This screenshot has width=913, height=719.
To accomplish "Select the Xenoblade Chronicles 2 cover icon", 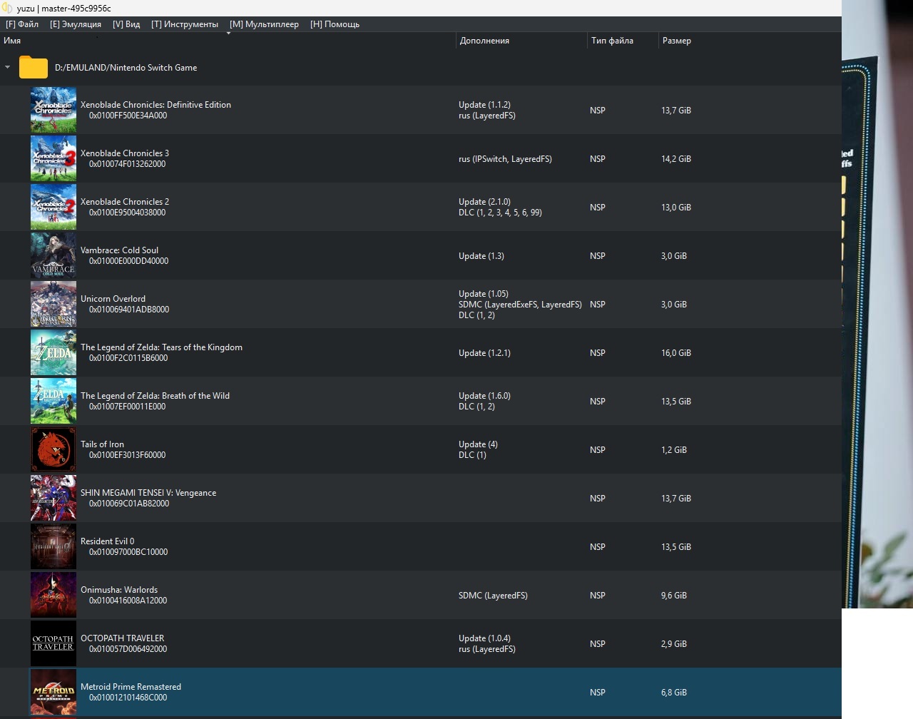I will 53,207.
